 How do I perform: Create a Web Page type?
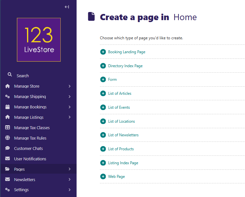[x=116, y=177]
